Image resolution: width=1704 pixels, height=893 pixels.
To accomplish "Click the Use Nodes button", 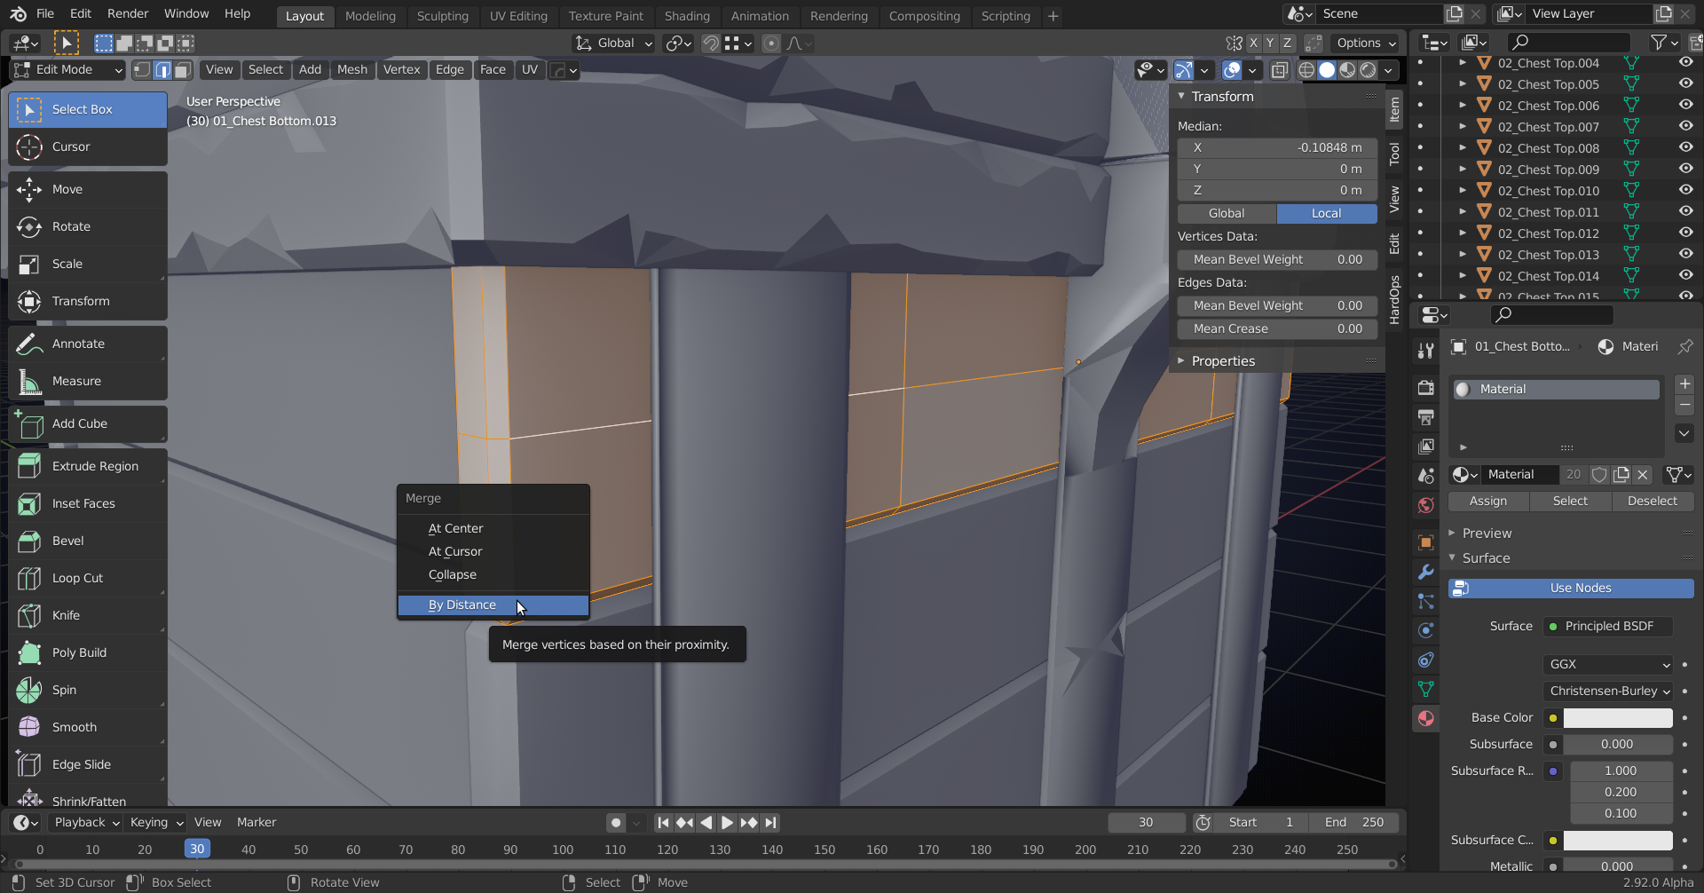I will click(1569, 588).
